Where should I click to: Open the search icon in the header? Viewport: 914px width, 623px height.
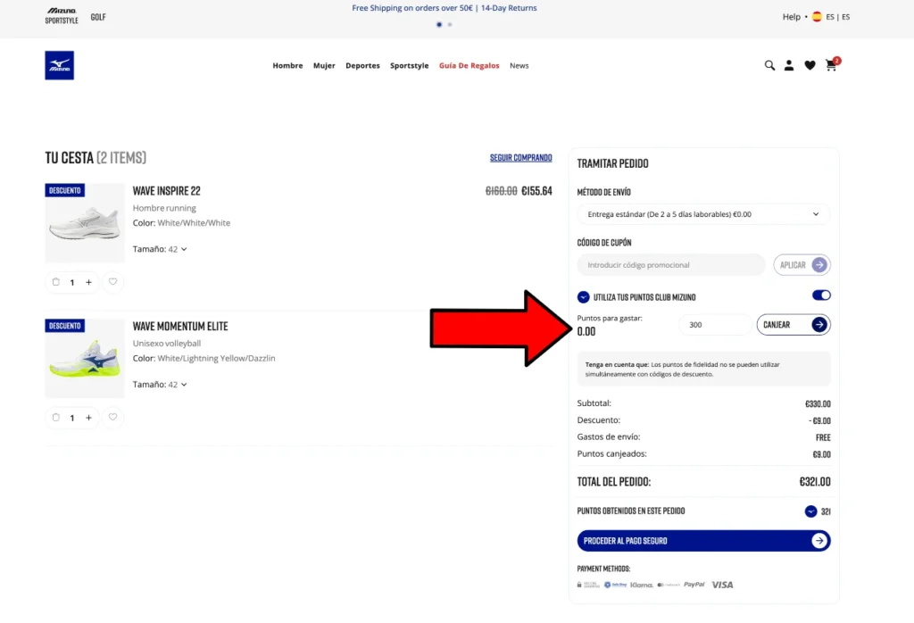tap(769, 65)
